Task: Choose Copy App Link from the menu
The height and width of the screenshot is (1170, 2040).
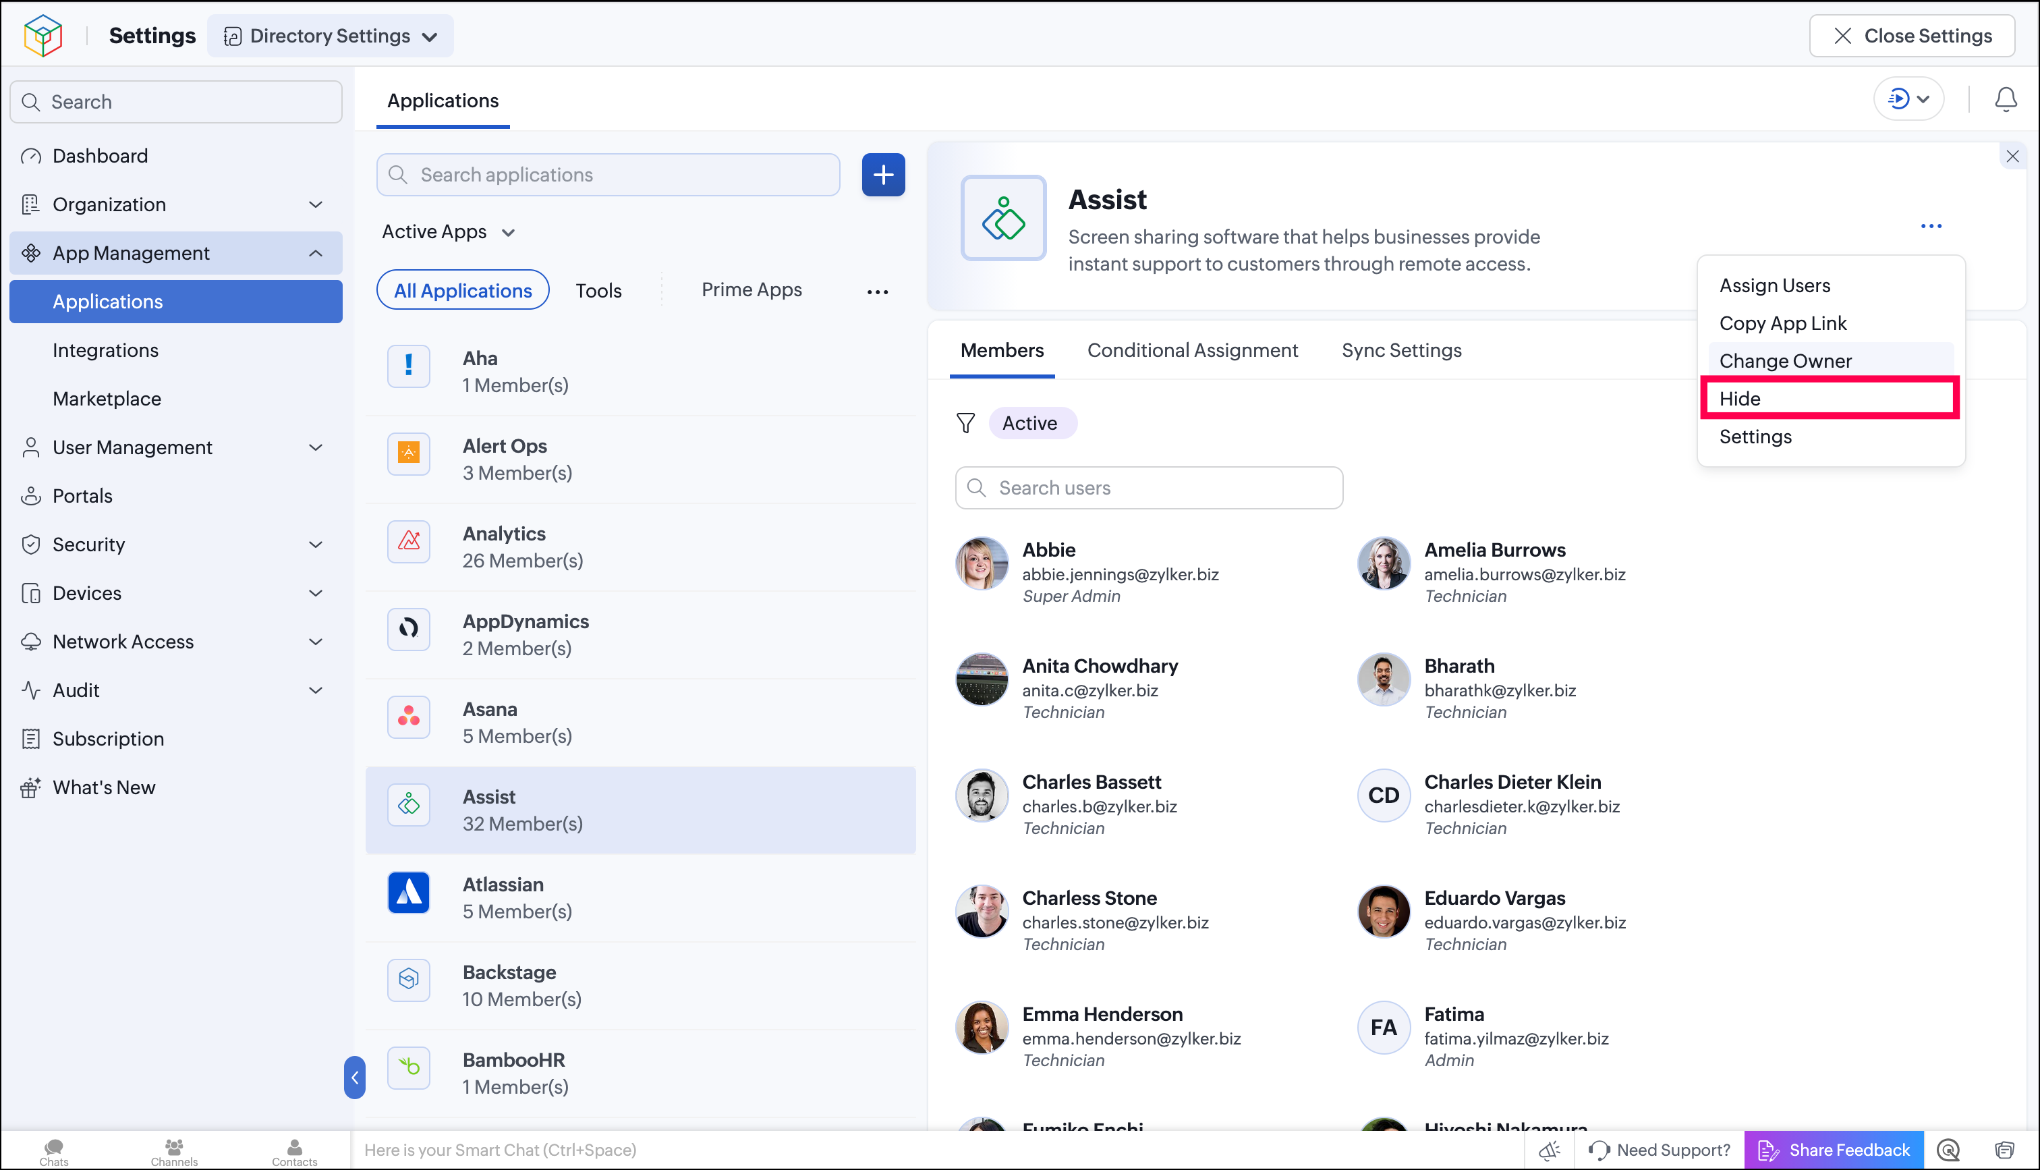Action: coord(1830,323)
